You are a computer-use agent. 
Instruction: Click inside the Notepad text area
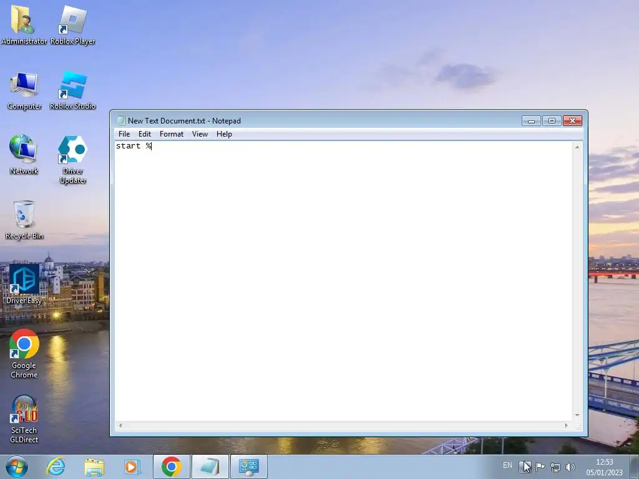344,281
